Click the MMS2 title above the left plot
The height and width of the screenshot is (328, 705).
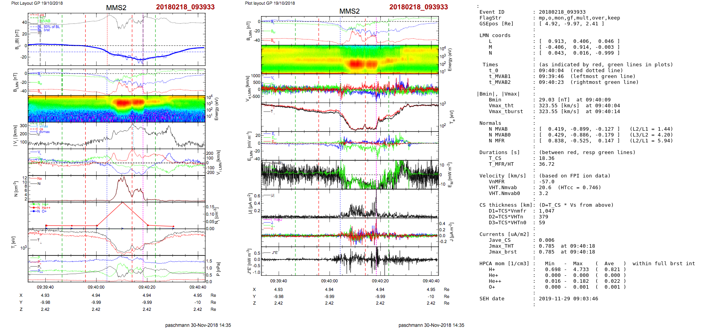[x=116, y=8]
